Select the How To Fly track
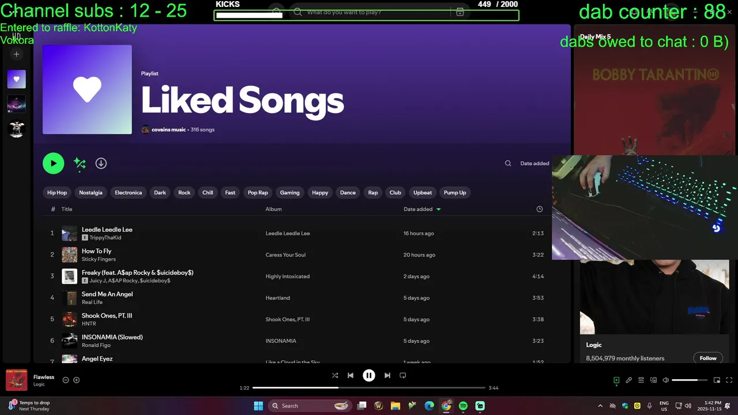 coord(96,251)
